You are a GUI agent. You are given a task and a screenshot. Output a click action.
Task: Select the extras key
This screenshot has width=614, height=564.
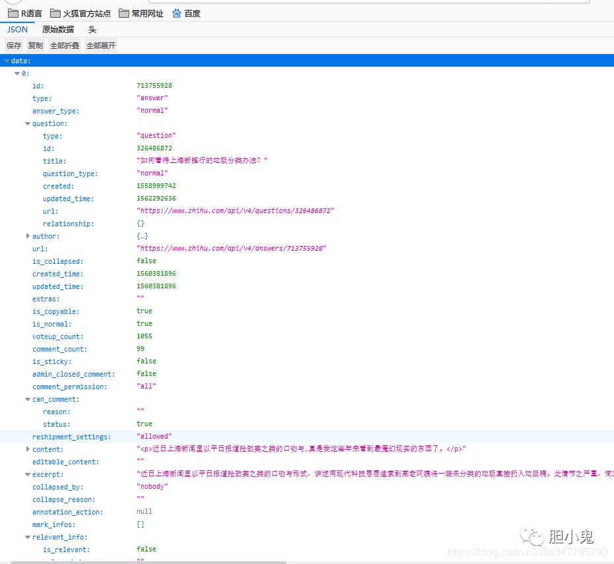click(46, 299)
